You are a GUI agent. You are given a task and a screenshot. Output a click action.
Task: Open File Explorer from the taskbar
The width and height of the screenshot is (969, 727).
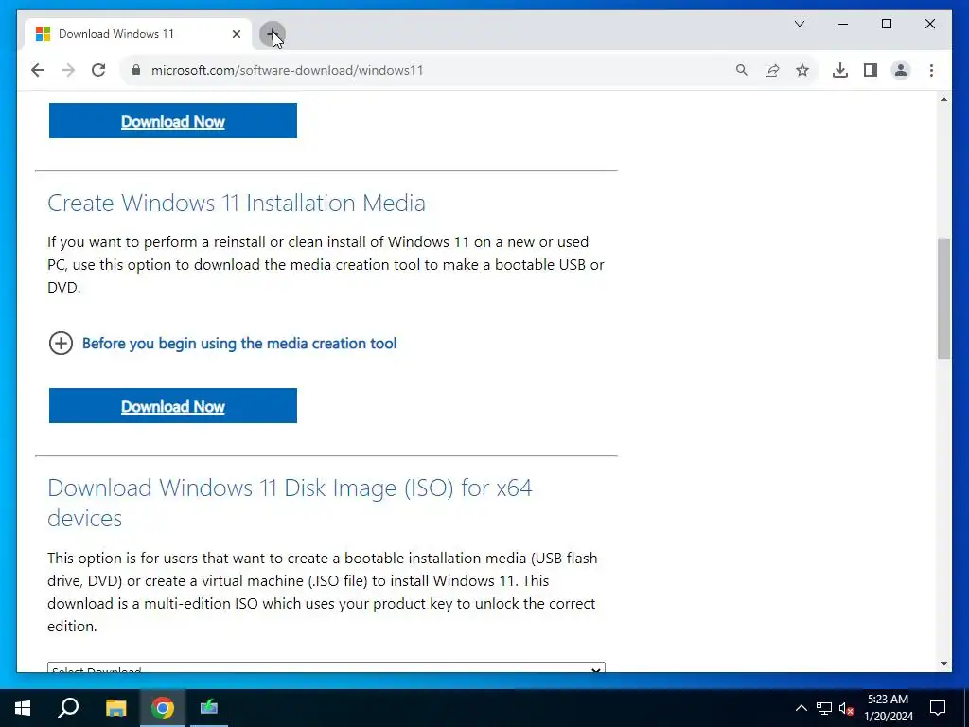pos(115,708)
